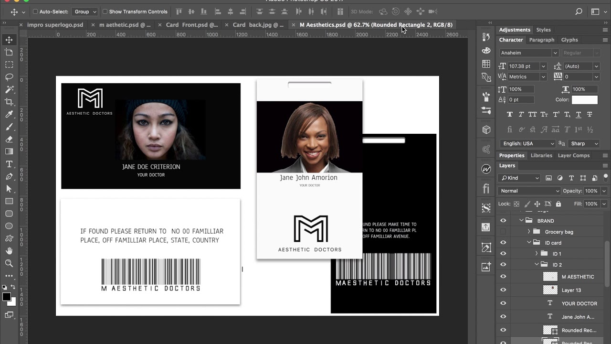Enable the Auto-Select checkbox

35,11
